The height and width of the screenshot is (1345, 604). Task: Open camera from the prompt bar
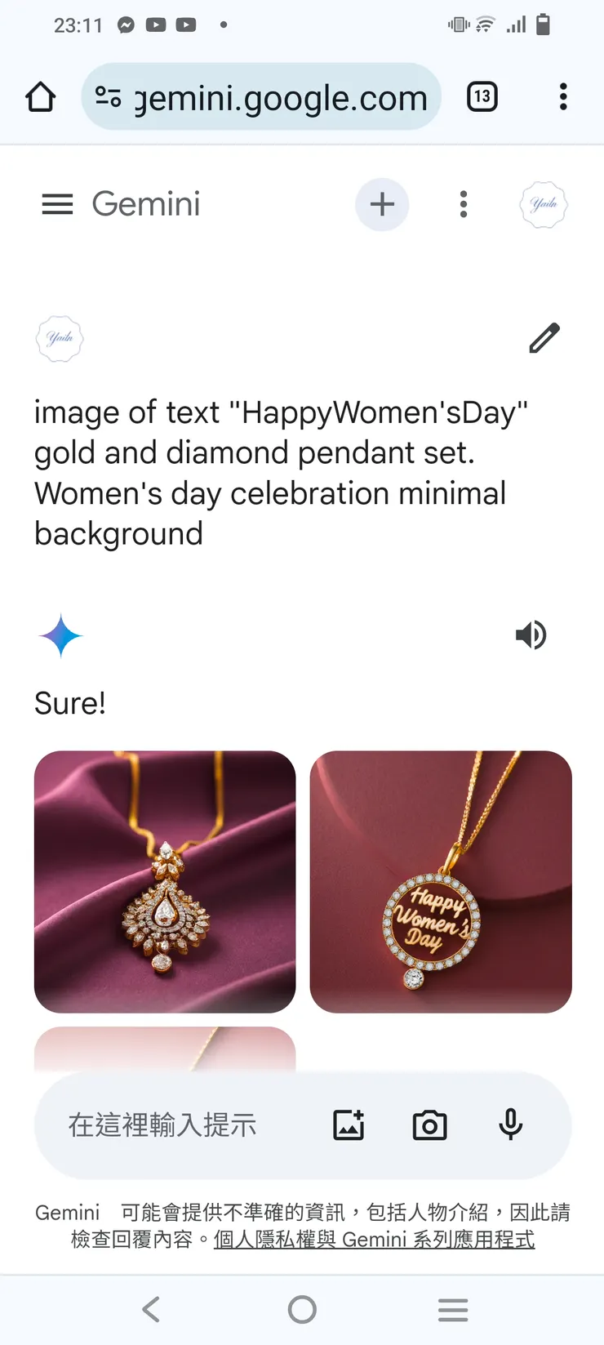429,1125
